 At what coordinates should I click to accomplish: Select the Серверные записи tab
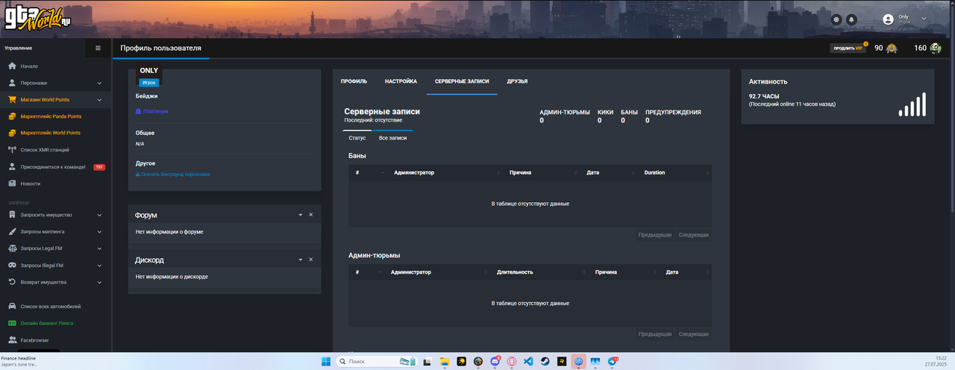[x=462, y=81]
